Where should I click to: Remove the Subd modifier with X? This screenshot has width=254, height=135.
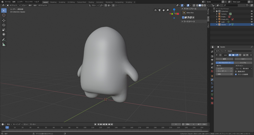251,55
